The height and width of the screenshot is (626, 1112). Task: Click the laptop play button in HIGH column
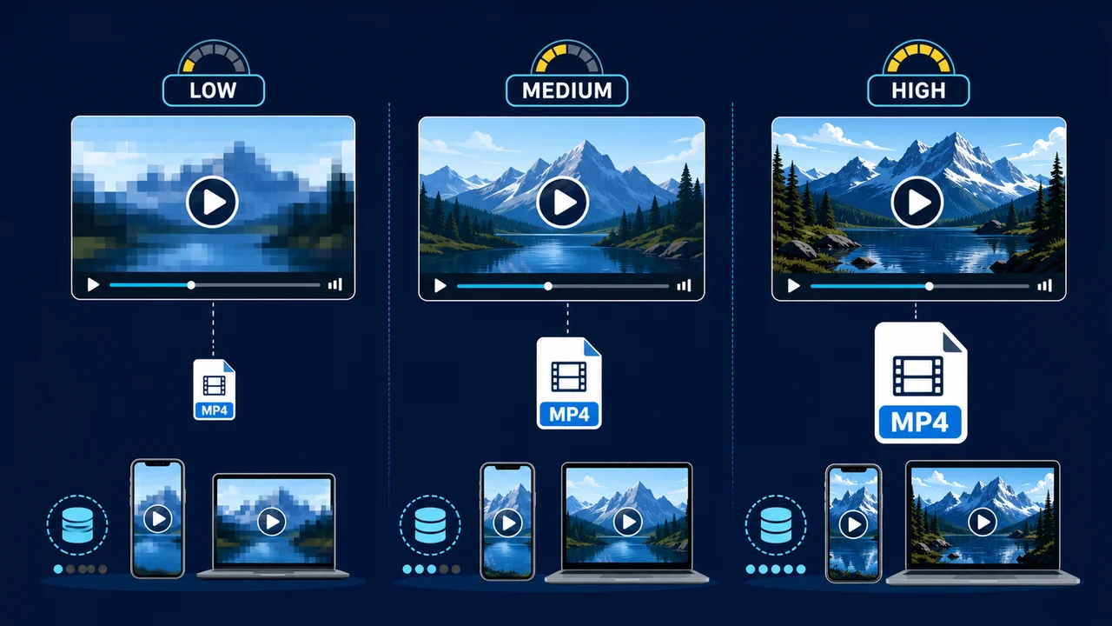pos(983,521)
